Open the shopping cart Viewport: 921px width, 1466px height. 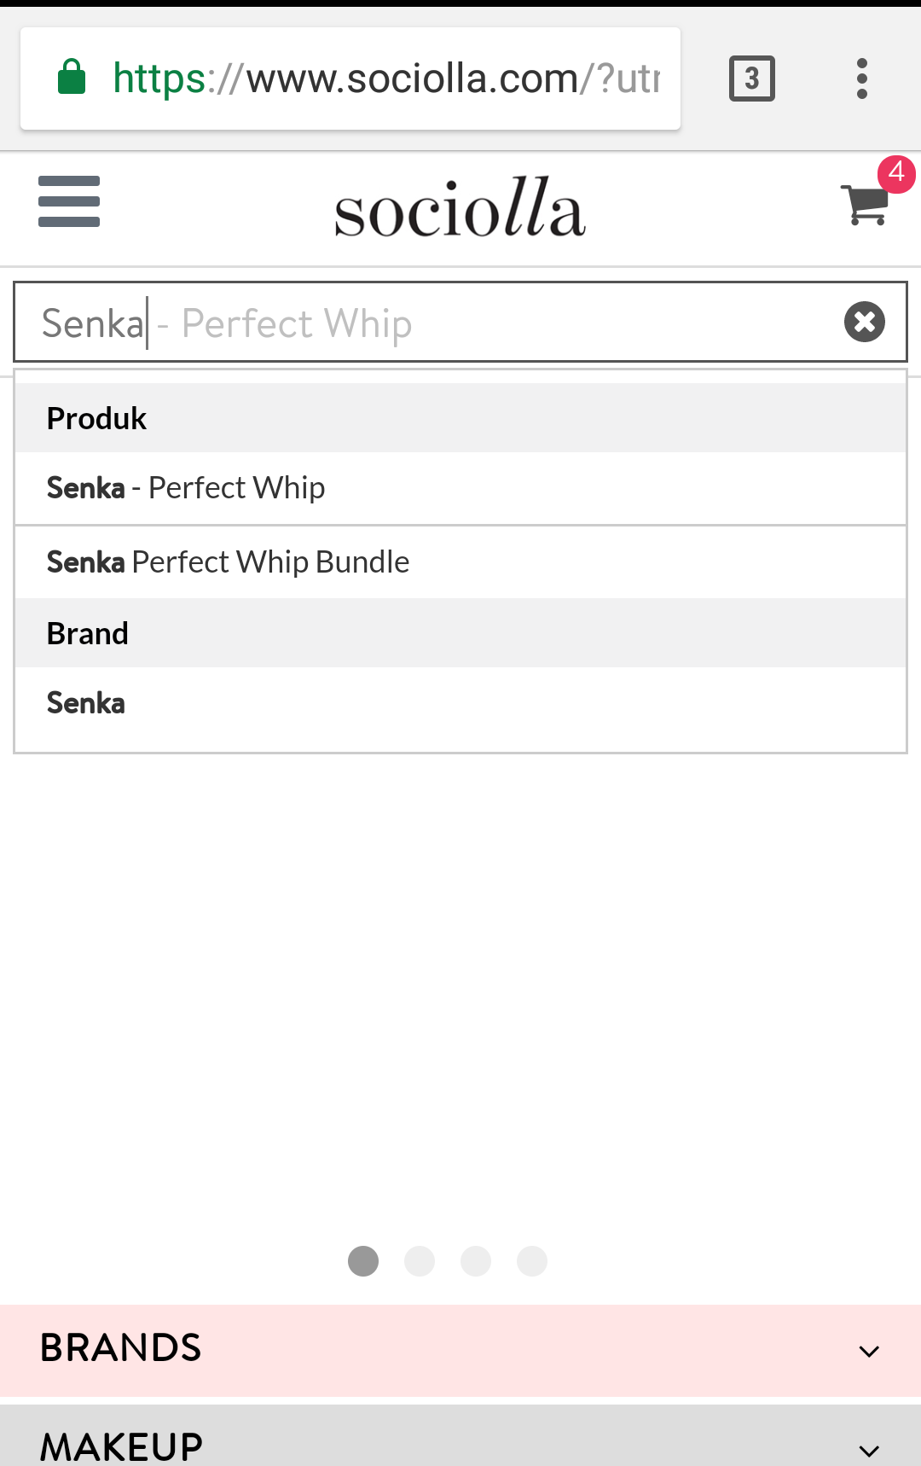click(x=865, y=205)
